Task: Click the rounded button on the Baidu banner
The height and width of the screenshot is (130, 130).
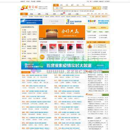Action: (x=100, y=66)
